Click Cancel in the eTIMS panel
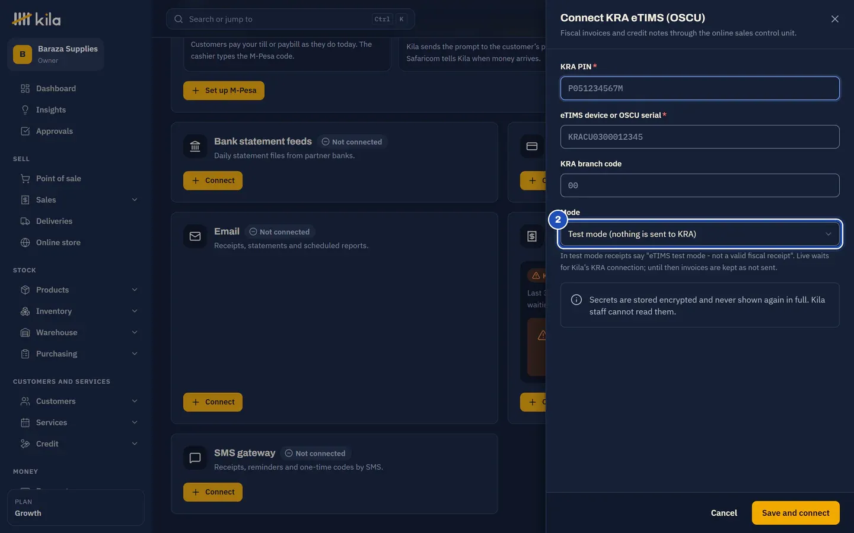The width and height of the screenshot is (854, 533). pyautogui.click(x=724, y=513)
